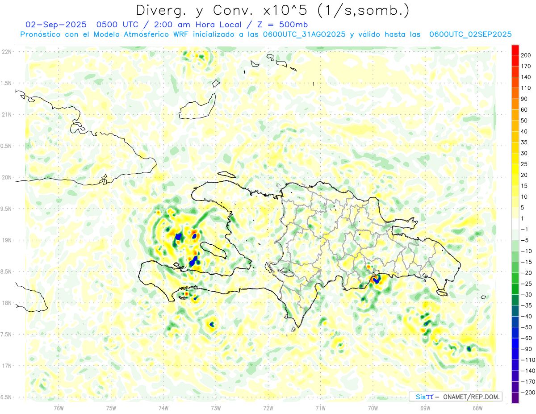The height and width of the screenshot is (414, 536).
Task: Click the '-90' color scale label
Action: (x=526, y=349)
